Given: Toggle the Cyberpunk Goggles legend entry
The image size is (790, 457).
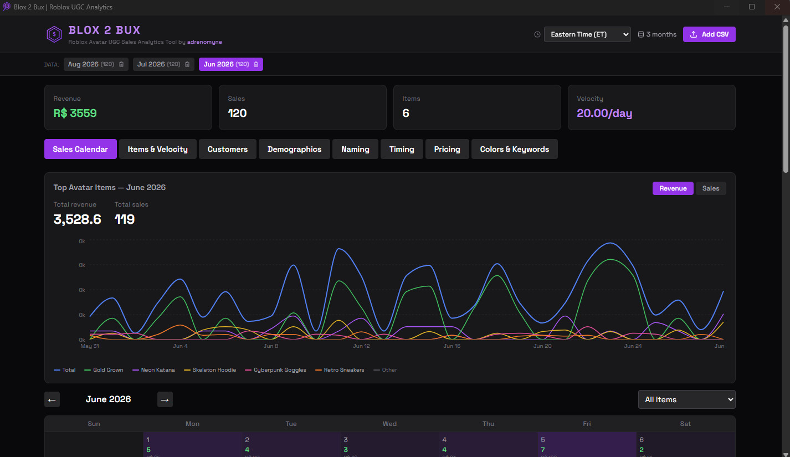Looking at the screenshot, I should coord(276,370).
